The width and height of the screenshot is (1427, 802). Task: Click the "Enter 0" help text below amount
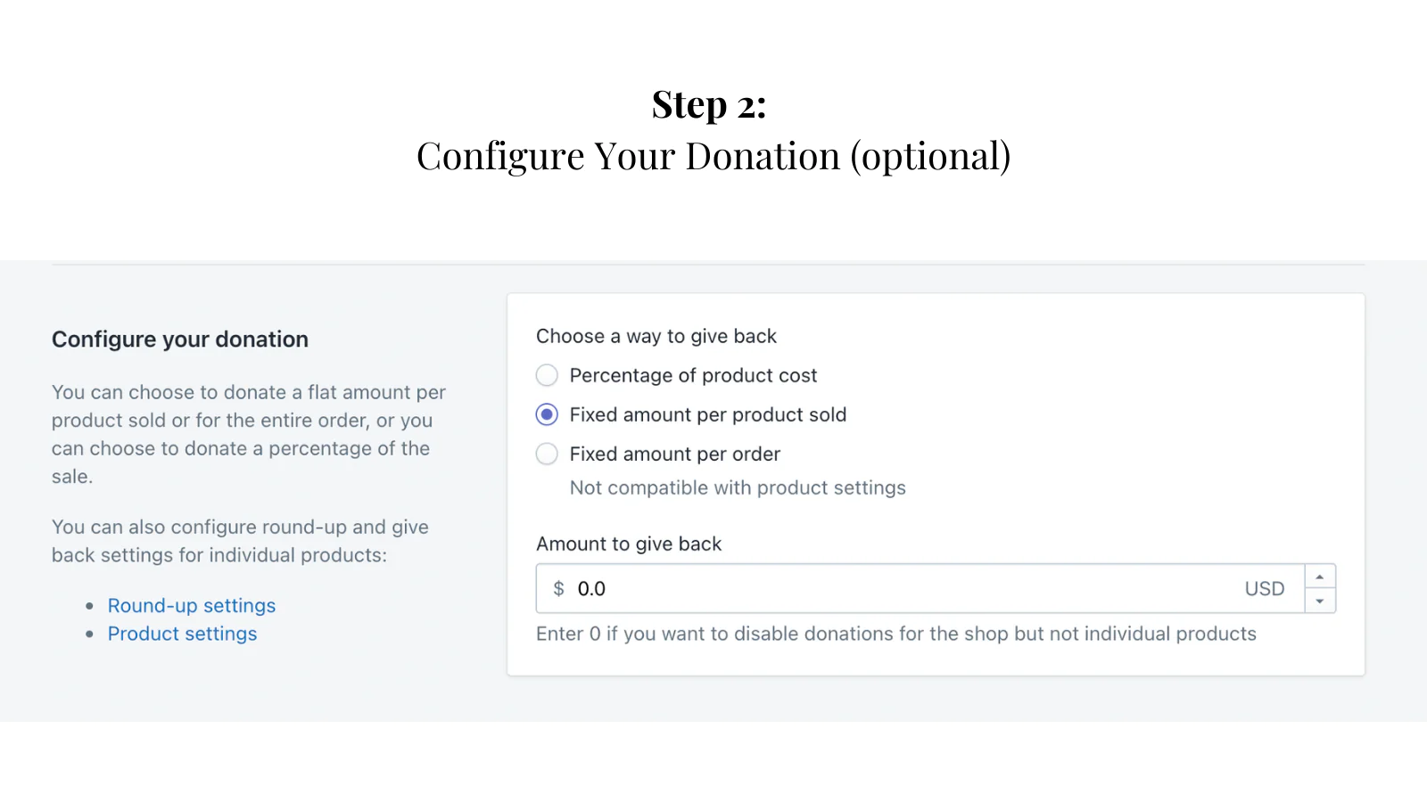(x=895, y=634)
